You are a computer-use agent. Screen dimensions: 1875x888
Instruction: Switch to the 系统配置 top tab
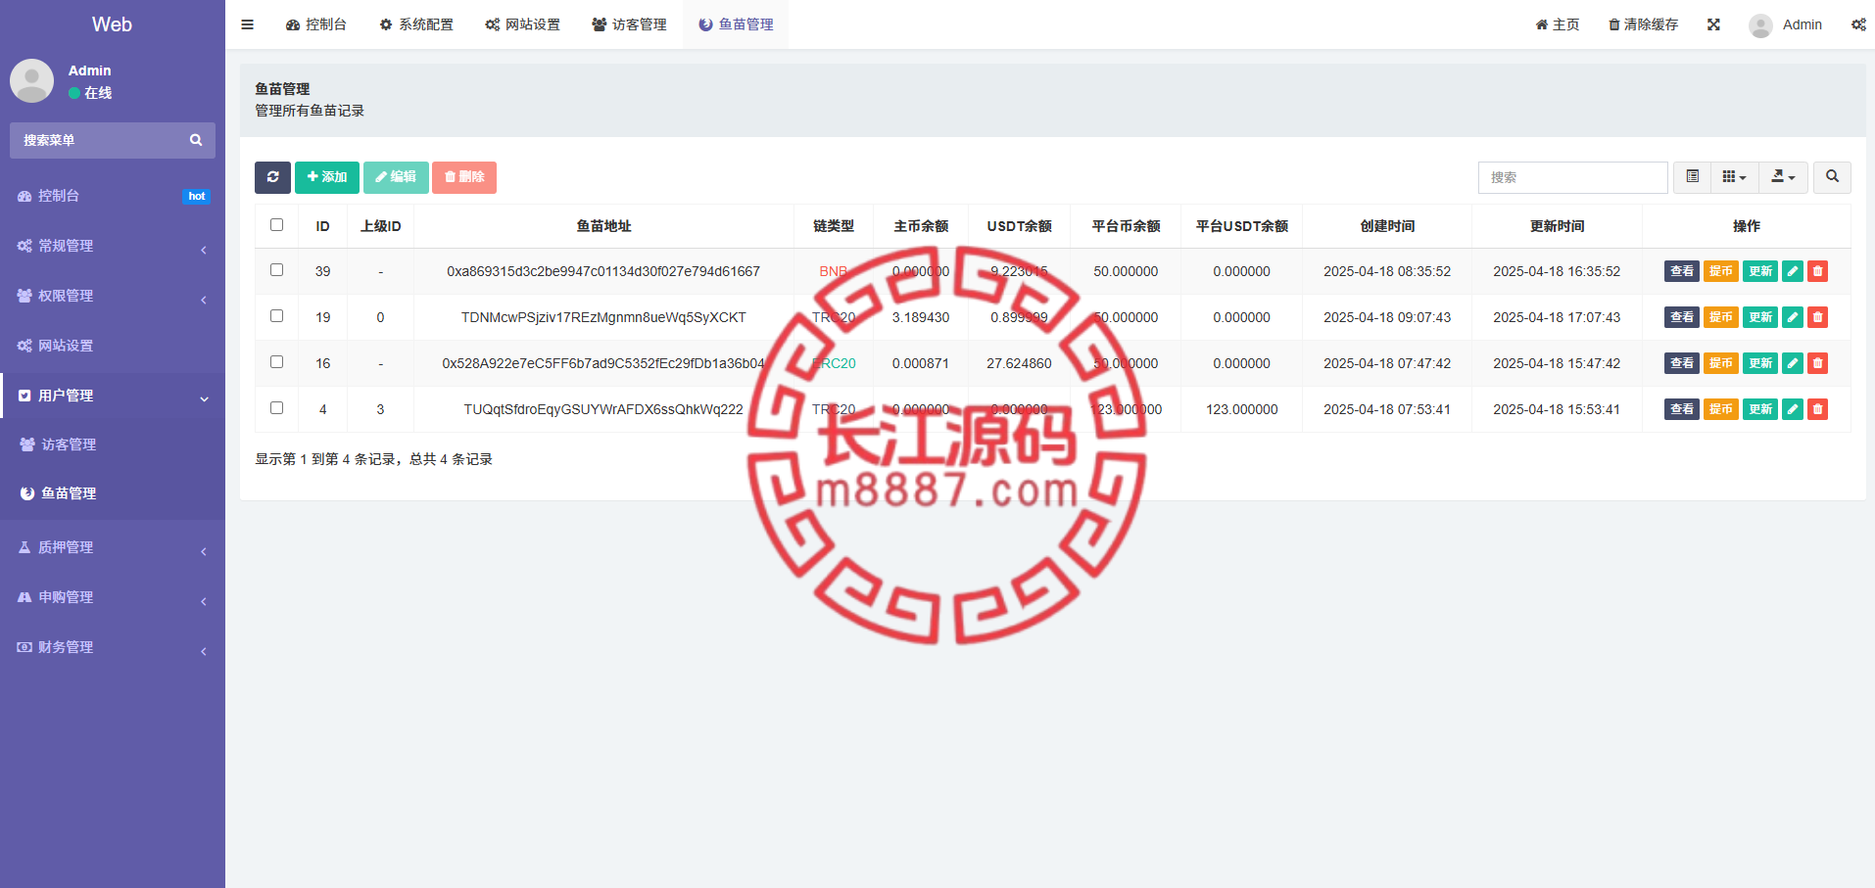pos(416,24)
